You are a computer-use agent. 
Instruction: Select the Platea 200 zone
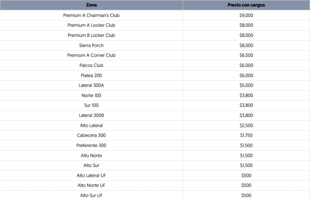pos(91,75)
